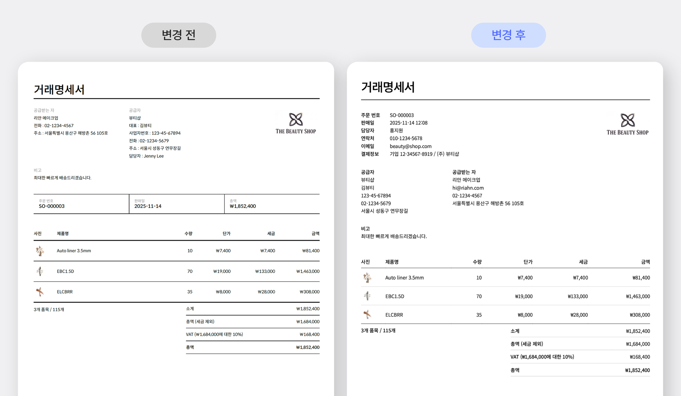
Task: Select the 변경 후 badge
Action: pos(508,35)
